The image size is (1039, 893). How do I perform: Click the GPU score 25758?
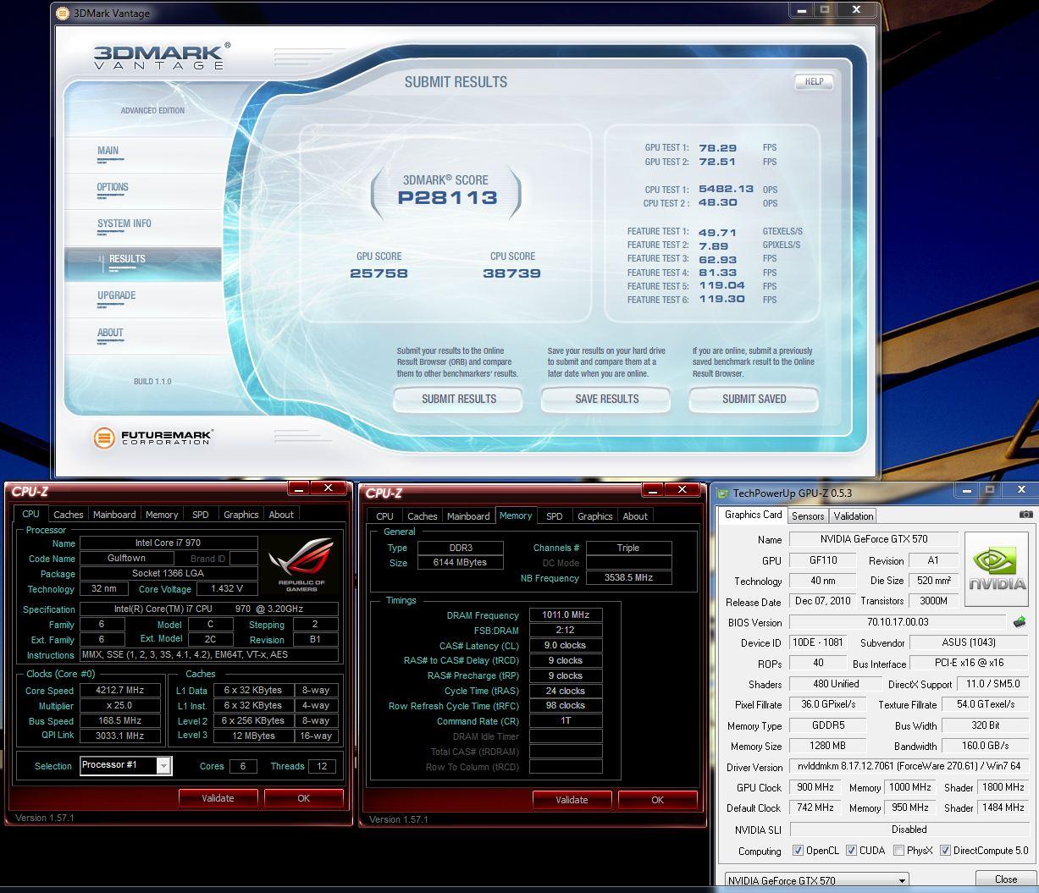[379, 273]
